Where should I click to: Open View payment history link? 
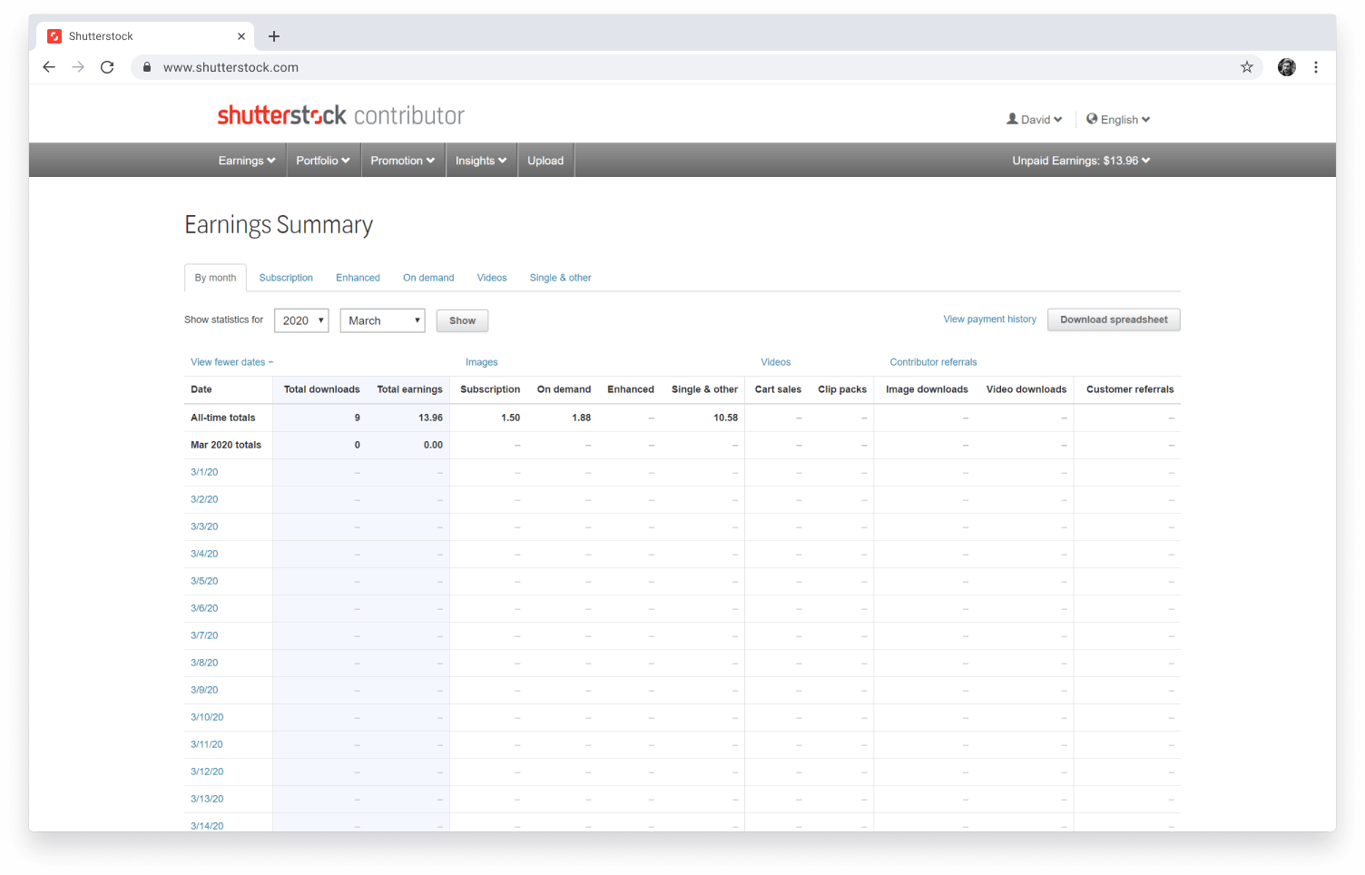(989, 320)
